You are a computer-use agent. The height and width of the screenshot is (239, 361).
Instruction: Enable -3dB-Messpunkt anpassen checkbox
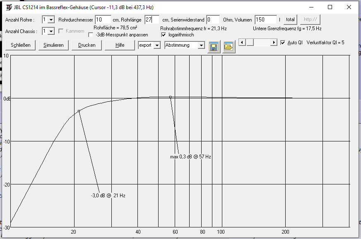(91, 35)
